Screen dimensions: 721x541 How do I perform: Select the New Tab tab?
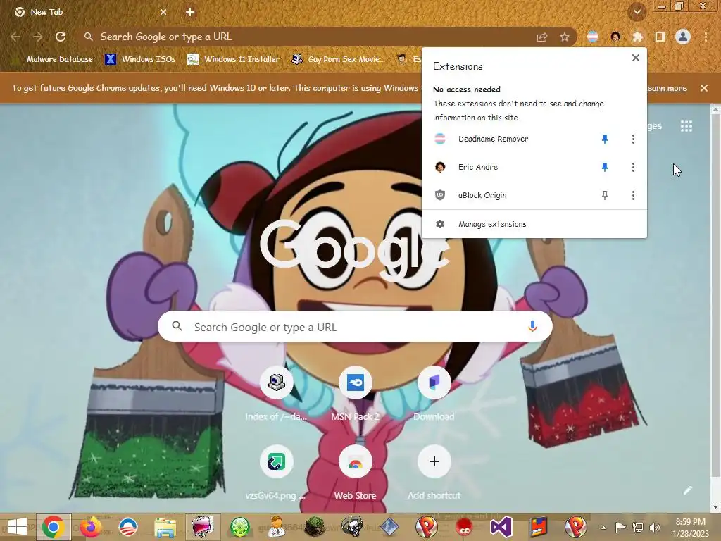click(89, 12)
